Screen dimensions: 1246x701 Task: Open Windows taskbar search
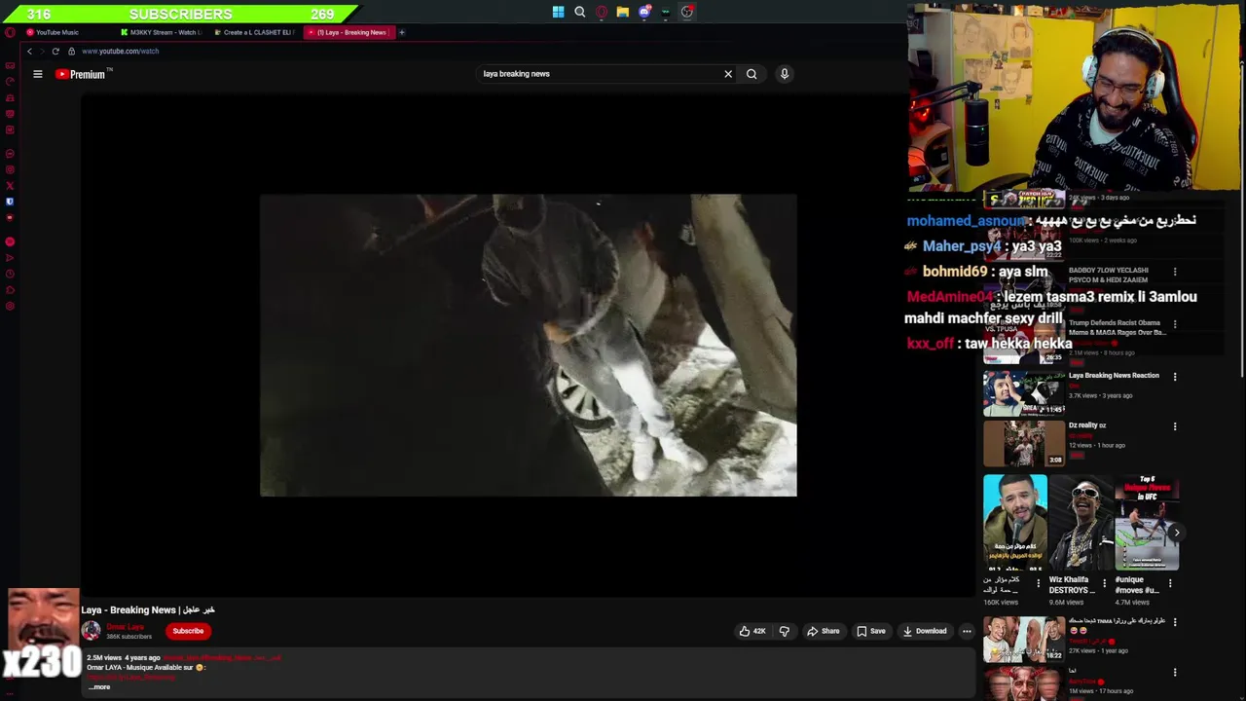[x=579, y=12]
